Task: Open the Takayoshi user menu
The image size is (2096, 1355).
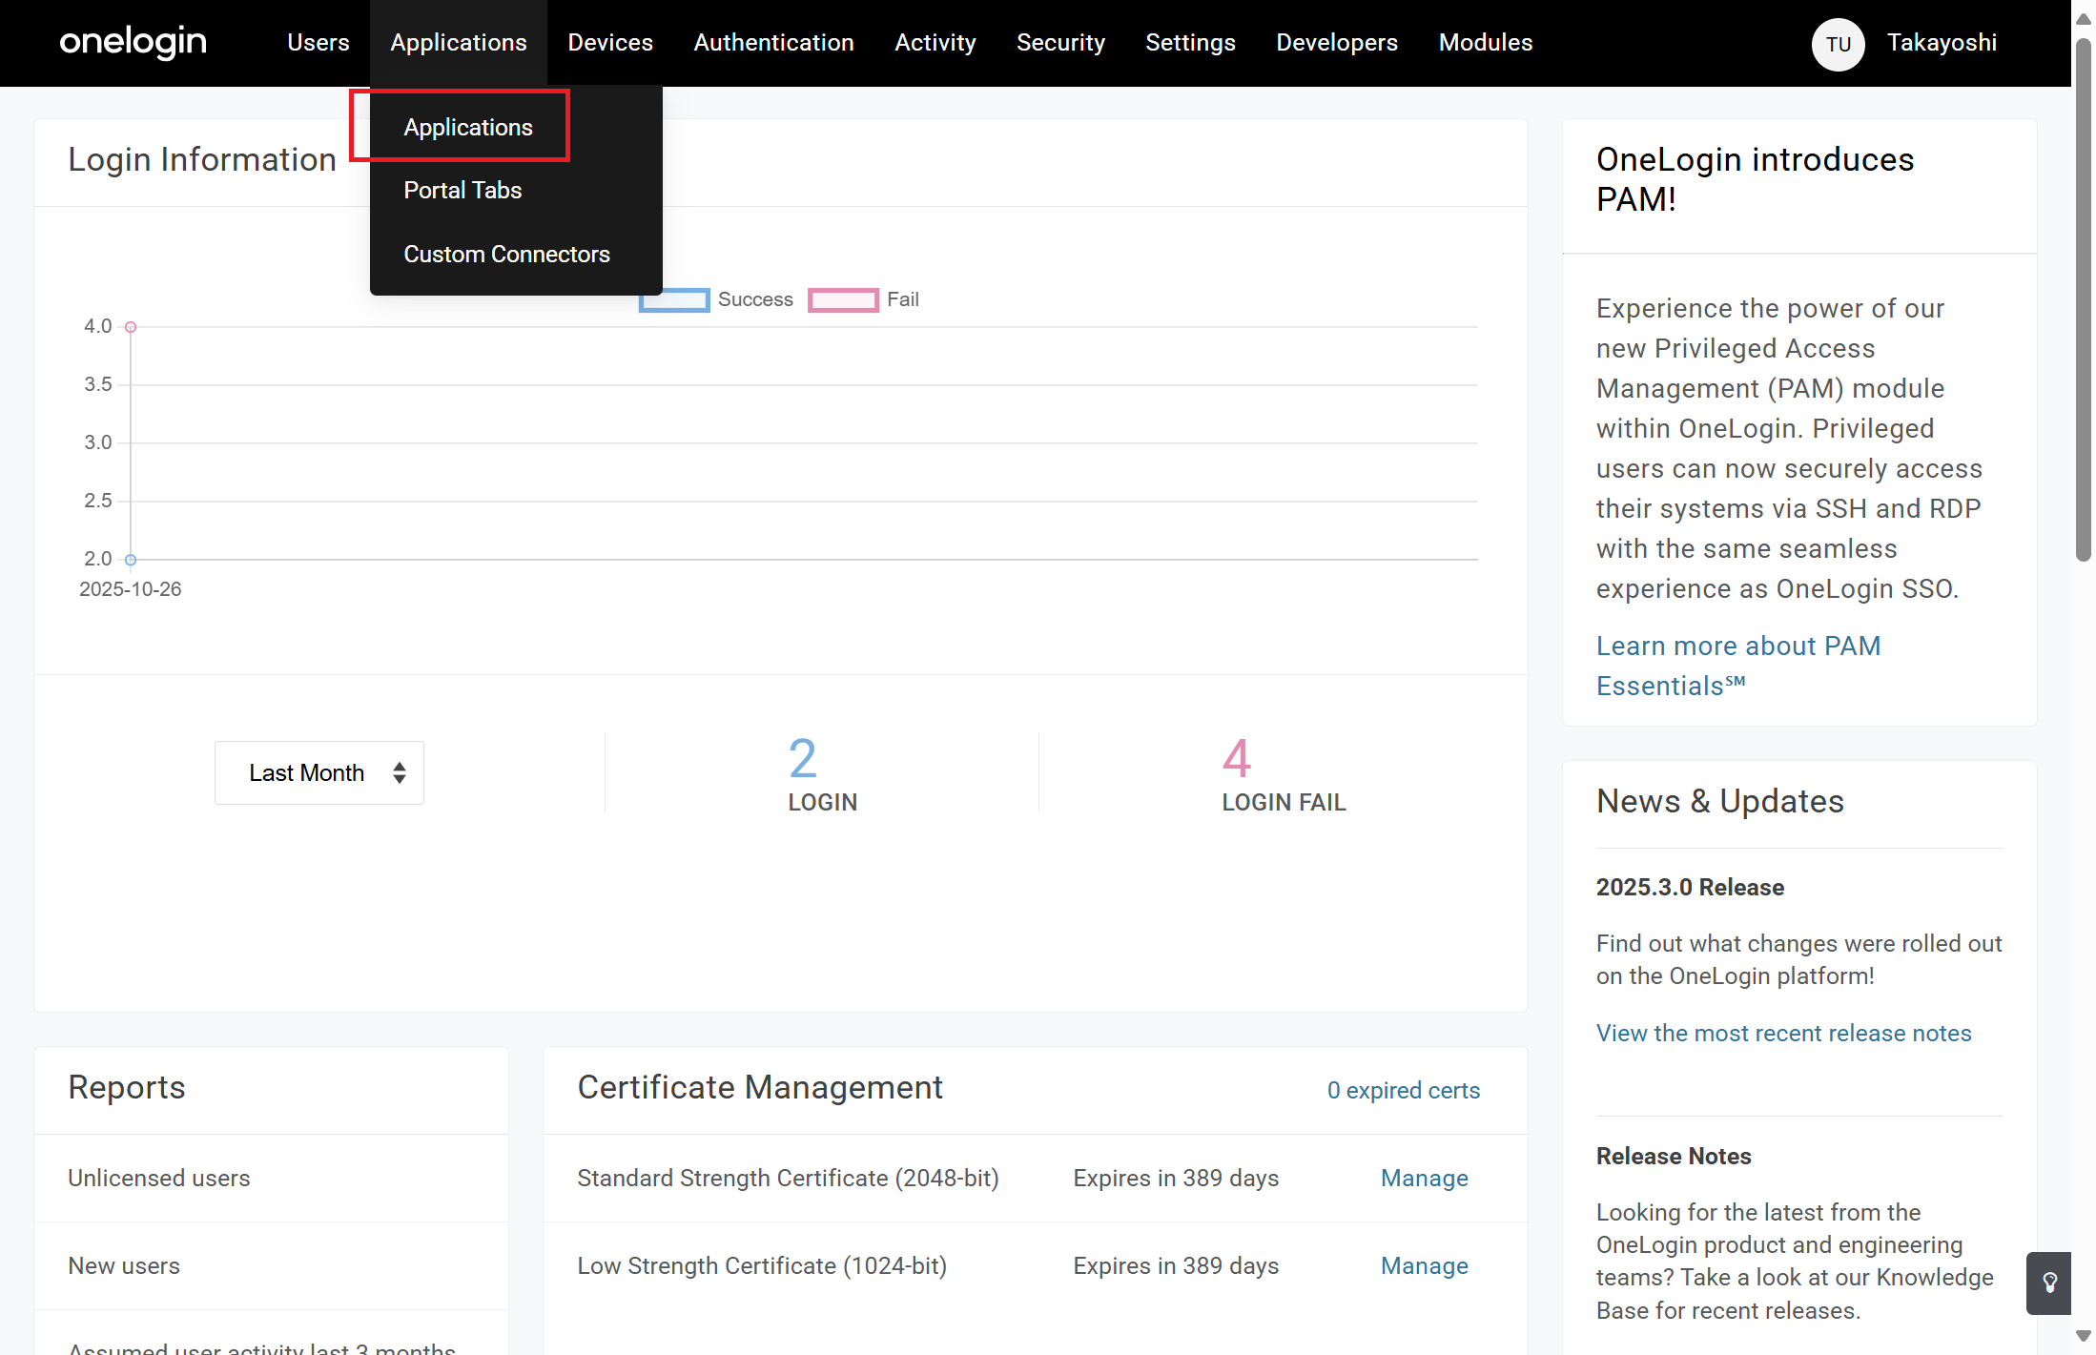Action: click(x=1941, y=43)
